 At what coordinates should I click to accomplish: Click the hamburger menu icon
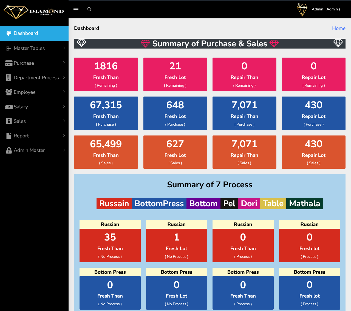coord(76,10)
